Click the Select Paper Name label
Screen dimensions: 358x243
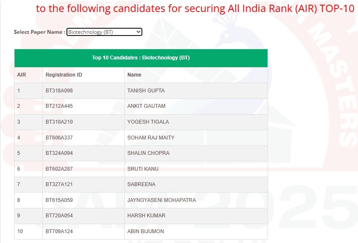(x=39, y=32)
